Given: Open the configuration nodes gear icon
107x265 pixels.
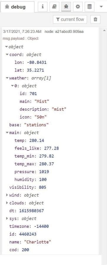Looking at the screenshot, I should (78, 7).
